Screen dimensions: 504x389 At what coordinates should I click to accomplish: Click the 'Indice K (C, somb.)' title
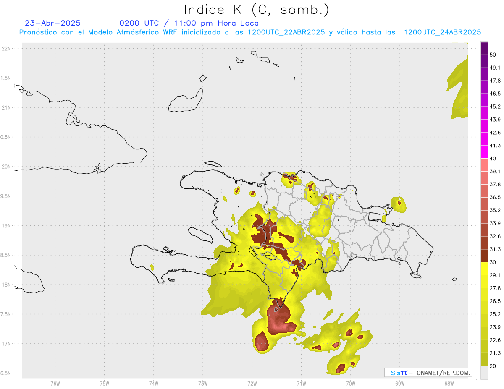pyautogui.click(x=256, y=10)
